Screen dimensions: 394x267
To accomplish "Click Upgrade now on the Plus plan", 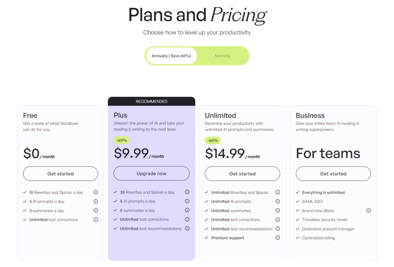I will [x=151, y=173].
